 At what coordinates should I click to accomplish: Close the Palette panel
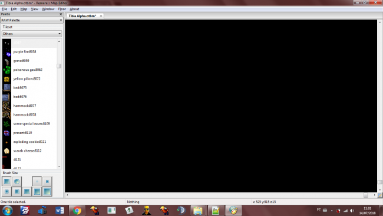[x=61, y=14]
